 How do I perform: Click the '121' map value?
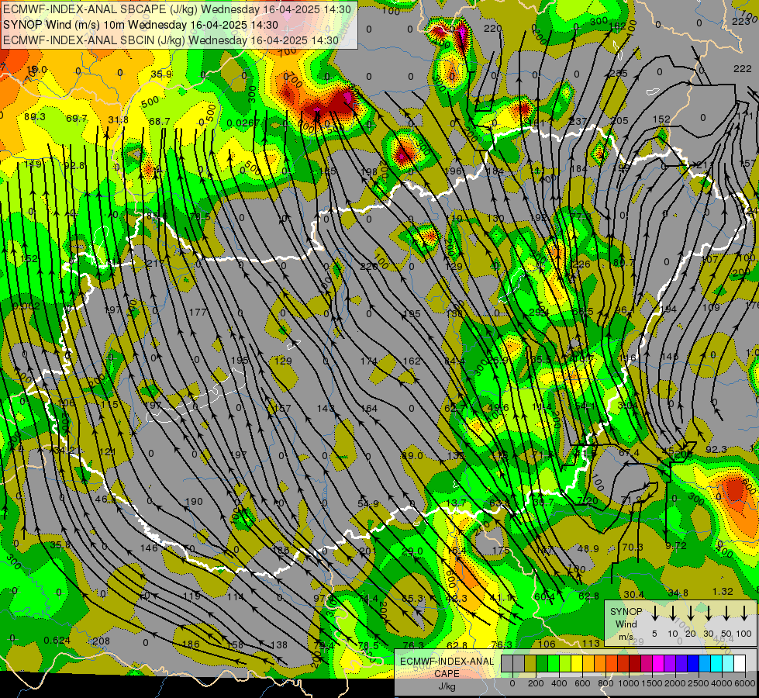(x=107, y=452)
